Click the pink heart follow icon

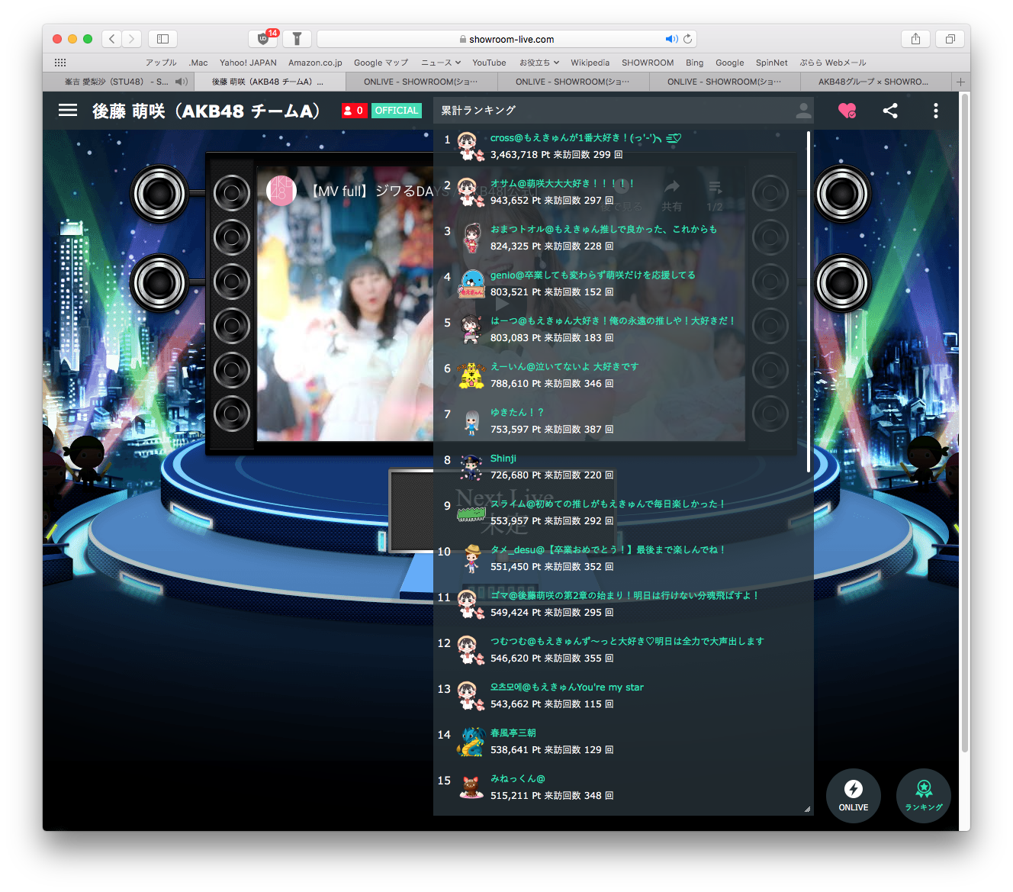[847, 111]
